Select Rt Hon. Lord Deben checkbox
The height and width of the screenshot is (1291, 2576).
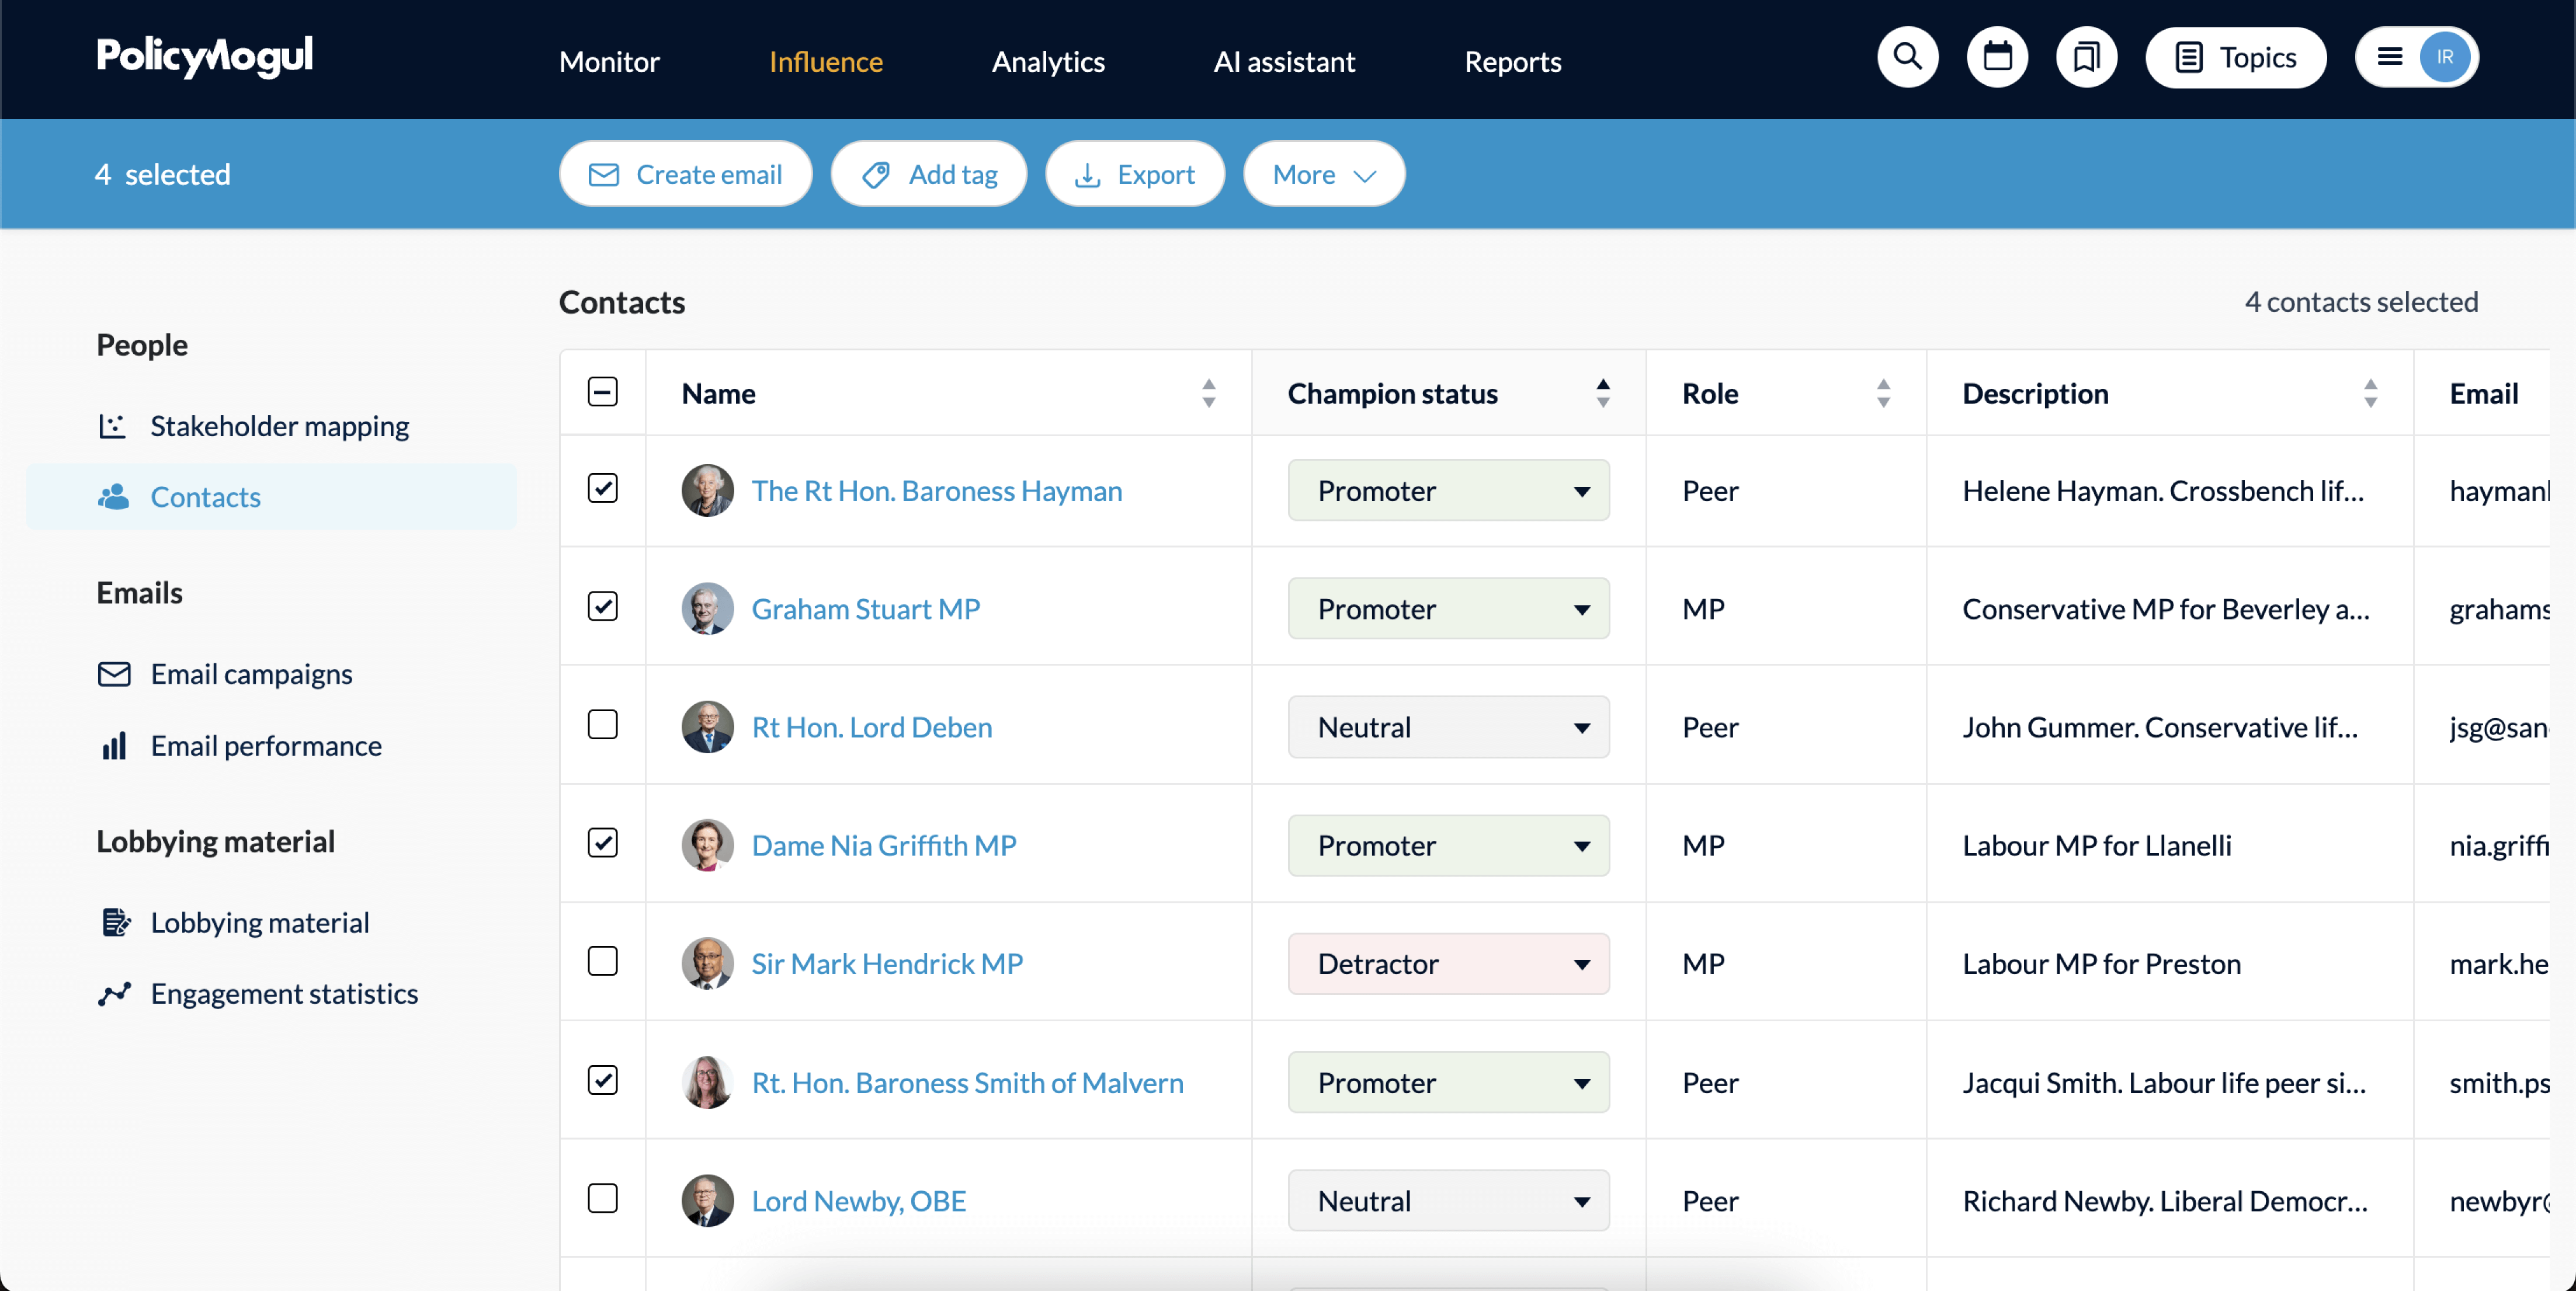pyautogui.click(x=602, y=725)
